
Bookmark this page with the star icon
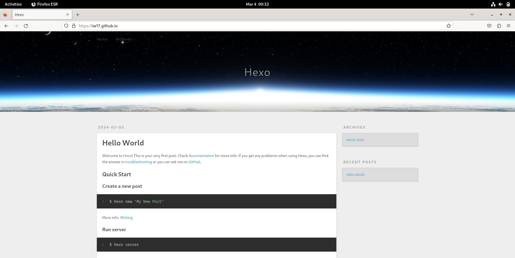click(448, 26)
